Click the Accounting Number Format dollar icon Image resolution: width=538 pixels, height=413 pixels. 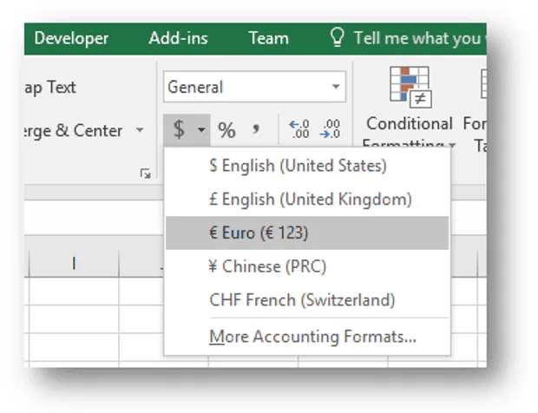(x=179, y=130)
